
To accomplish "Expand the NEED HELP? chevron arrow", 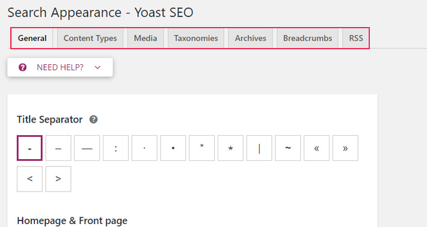I will click(x=97, y=67).
